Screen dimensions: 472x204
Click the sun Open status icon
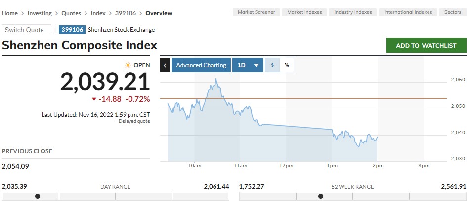pos(128,65)
